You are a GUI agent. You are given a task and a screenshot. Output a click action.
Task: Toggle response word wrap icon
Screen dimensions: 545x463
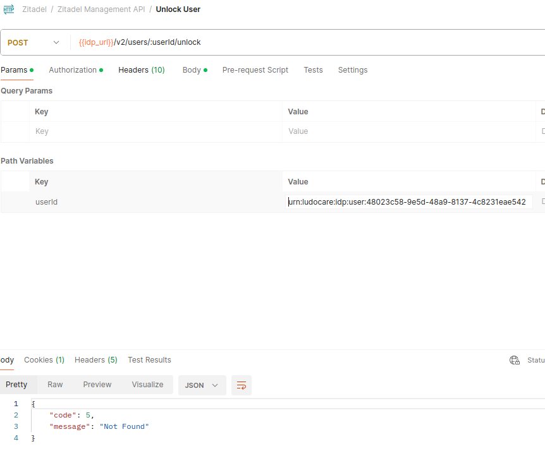242,385
